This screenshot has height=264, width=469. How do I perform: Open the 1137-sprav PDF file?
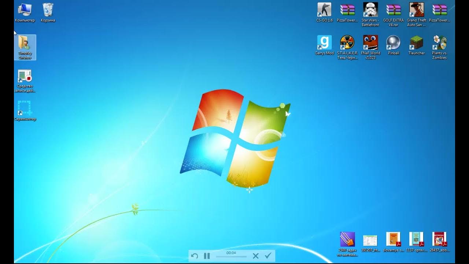click(x=416, y=242)
